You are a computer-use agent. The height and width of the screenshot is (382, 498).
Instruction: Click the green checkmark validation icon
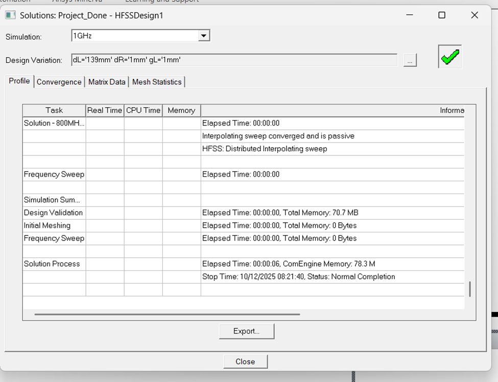tap(449, 57)
